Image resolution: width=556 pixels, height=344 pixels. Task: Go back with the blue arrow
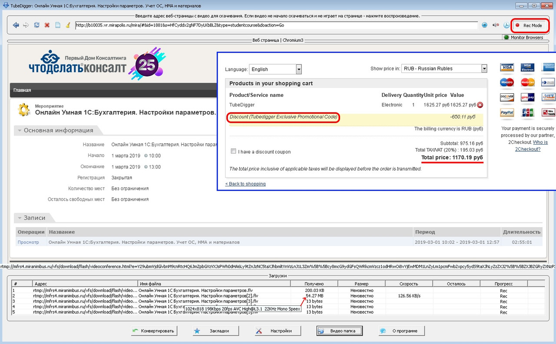(16, 25)
